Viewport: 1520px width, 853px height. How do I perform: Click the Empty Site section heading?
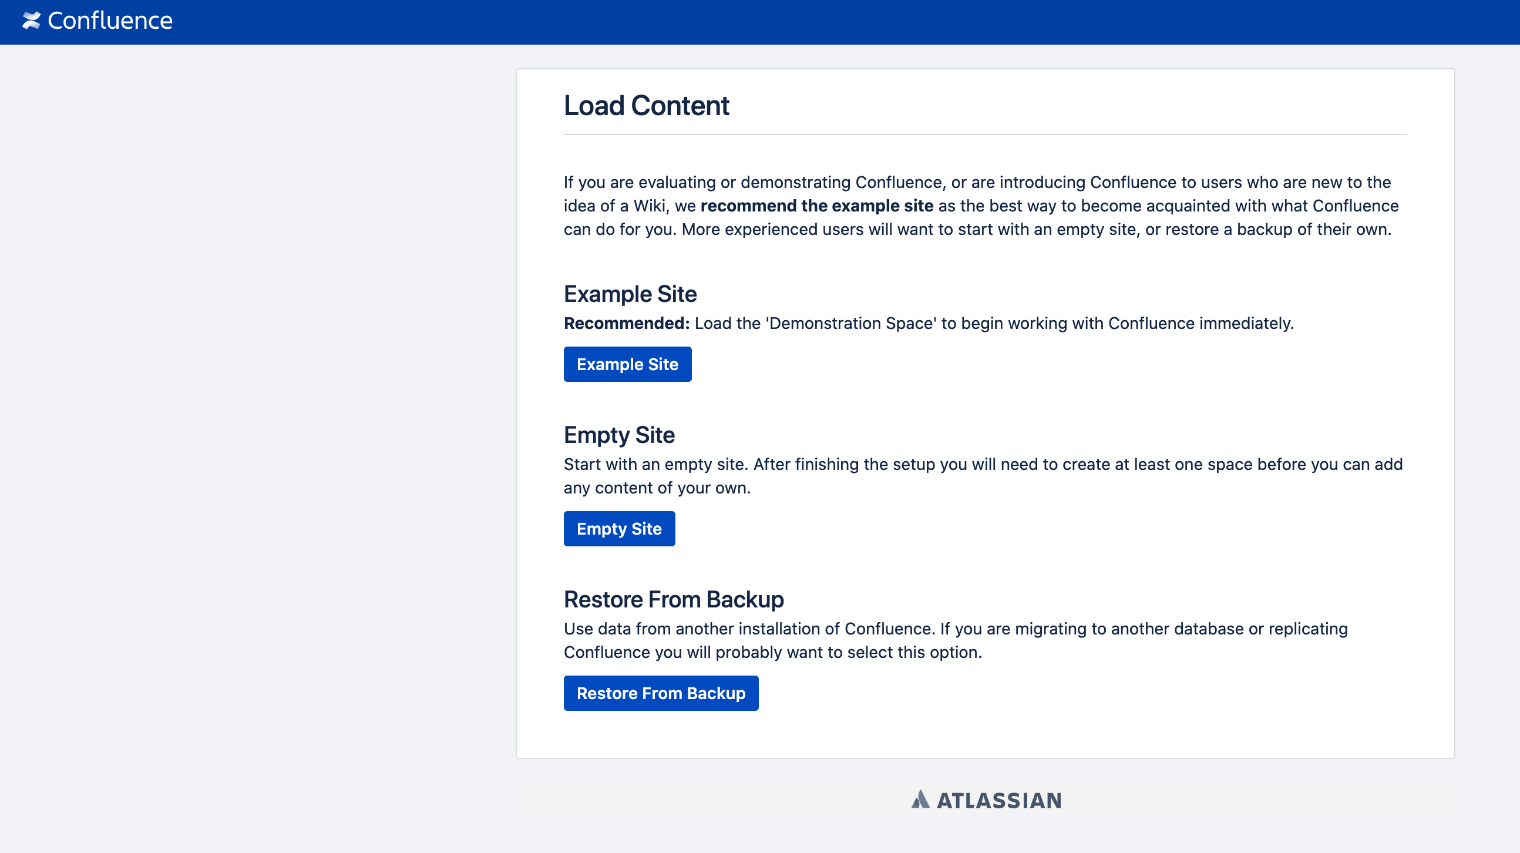pos(619,435)
